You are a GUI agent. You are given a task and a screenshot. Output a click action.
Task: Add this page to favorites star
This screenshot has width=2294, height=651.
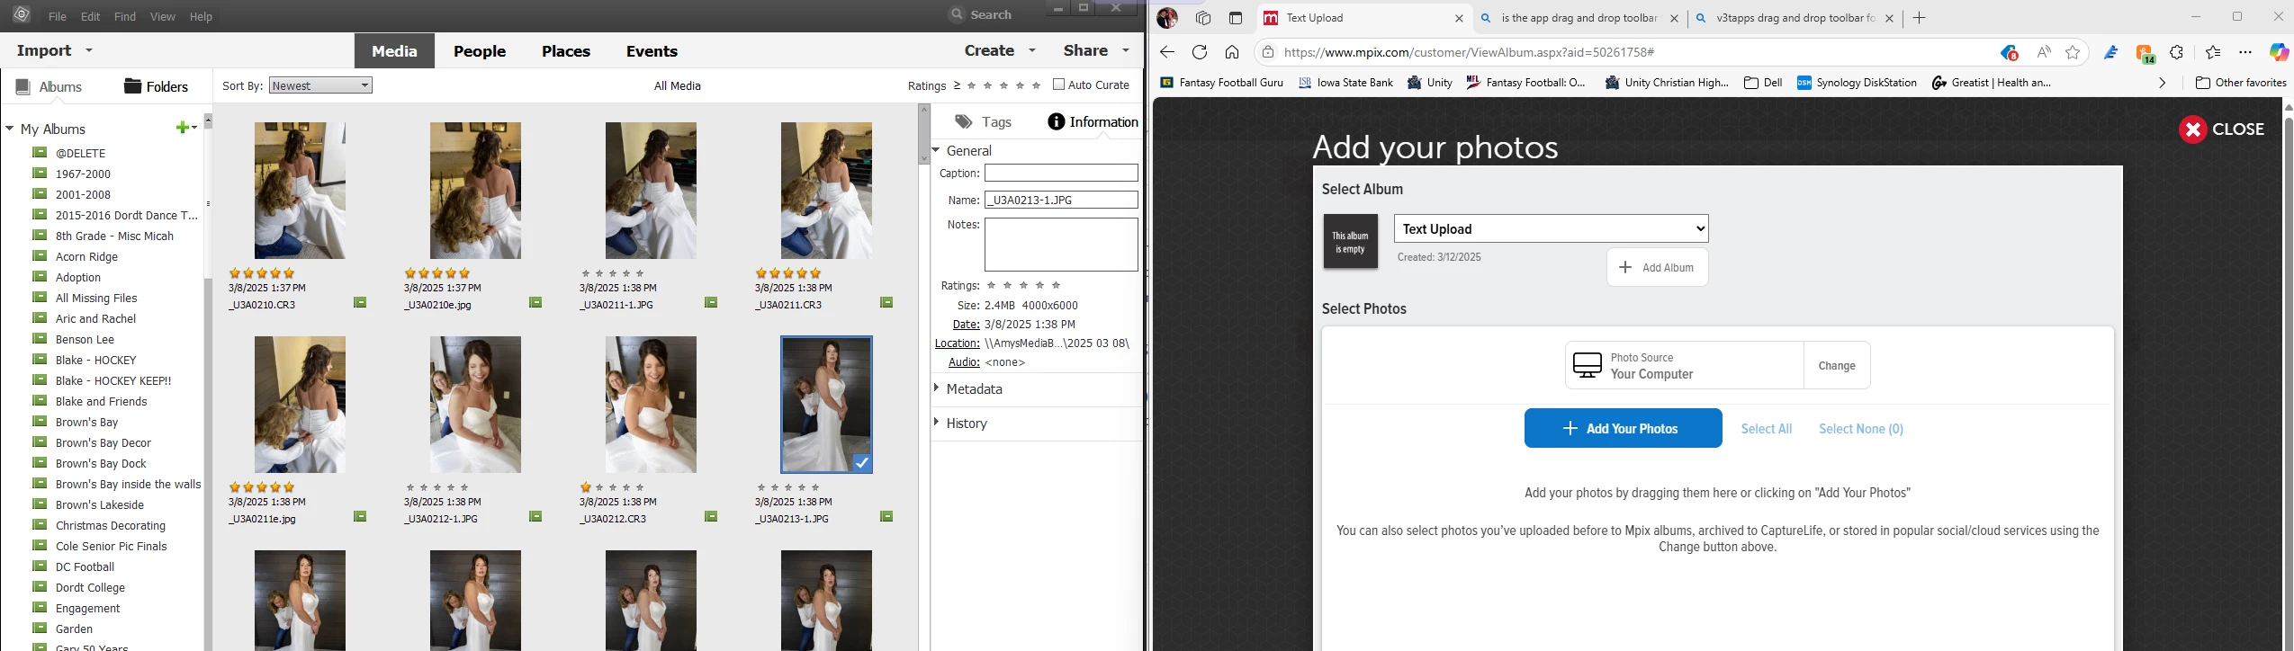2073,52
